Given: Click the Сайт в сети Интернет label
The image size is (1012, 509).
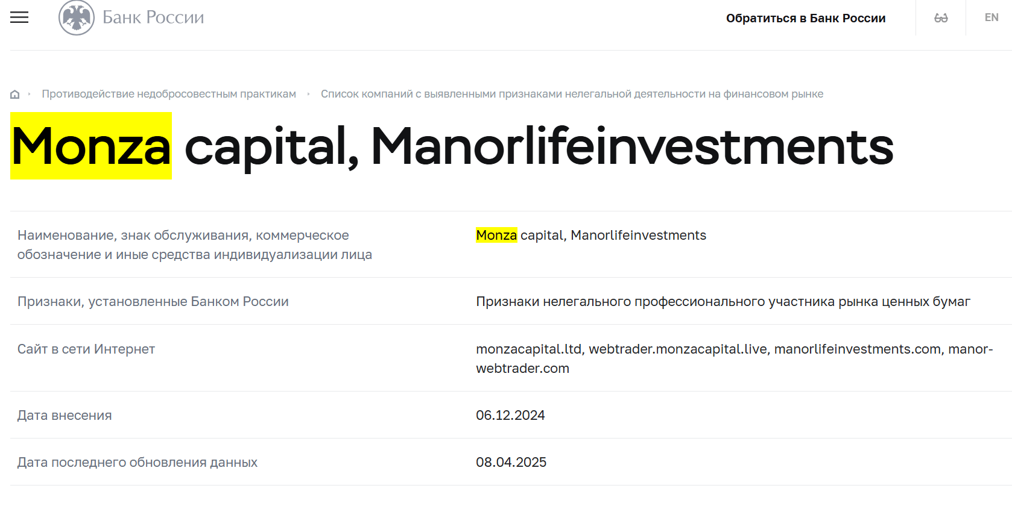Looking at the screenshot, I should click(86, 349).
